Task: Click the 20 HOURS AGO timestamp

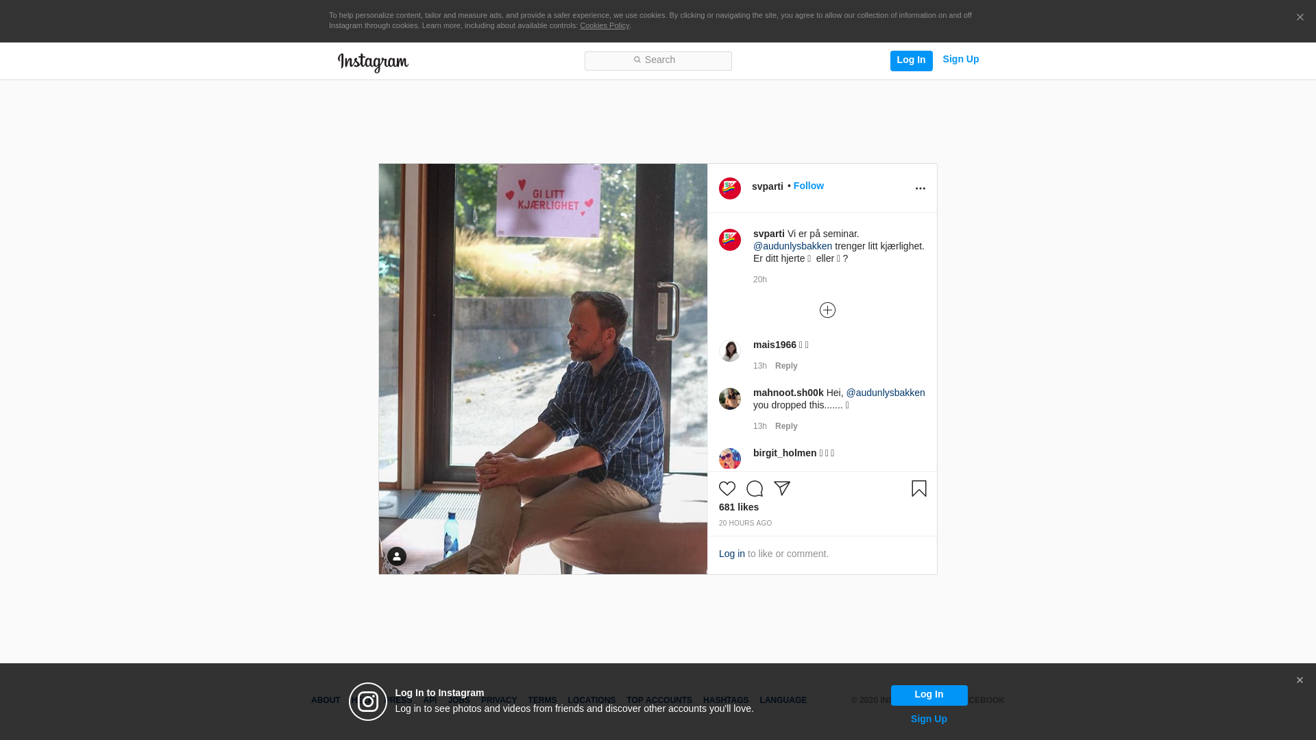Action: tap(745, 523)
